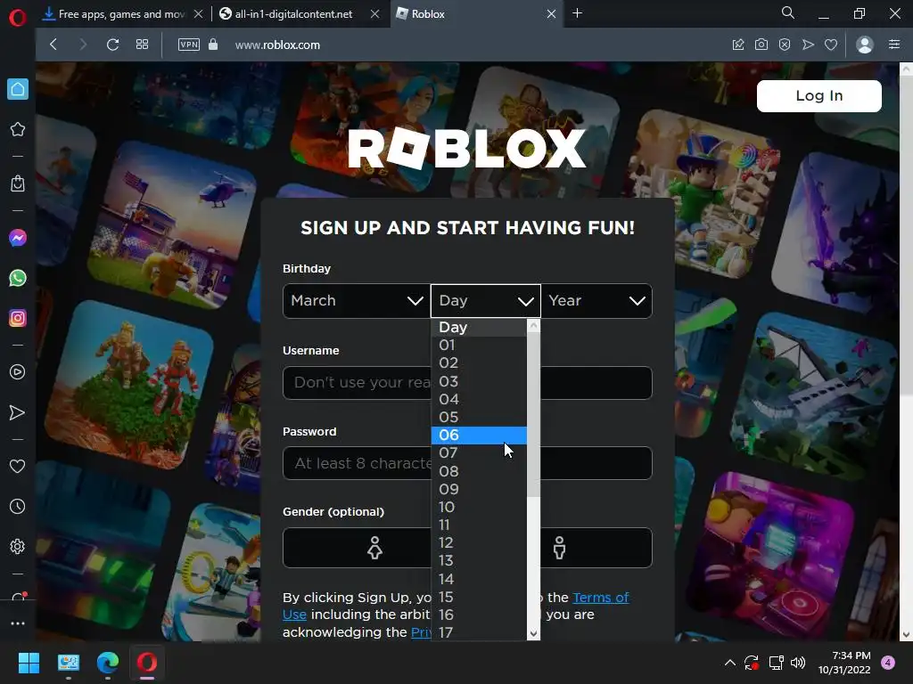Close the all-in1-digitalcontent.net tab

click(x=375, y=14)
